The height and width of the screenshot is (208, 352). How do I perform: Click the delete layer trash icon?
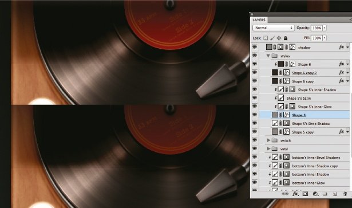(x=345, y=194)
